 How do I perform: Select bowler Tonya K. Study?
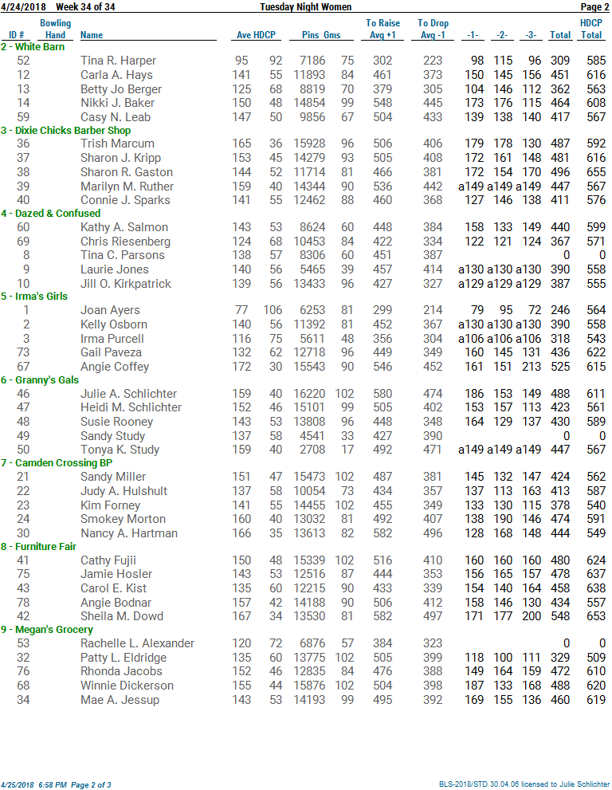tap(120, 450)
